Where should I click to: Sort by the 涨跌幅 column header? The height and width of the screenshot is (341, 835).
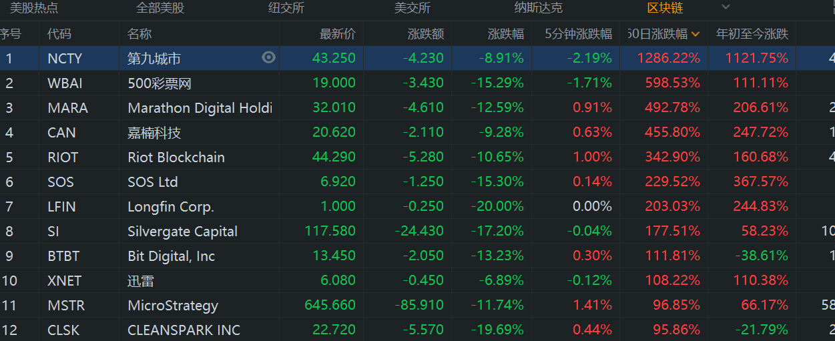505,34
